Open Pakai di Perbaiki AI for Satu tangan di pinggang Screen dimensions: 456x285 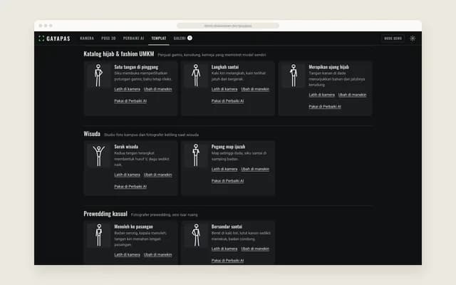pos(130,101)
